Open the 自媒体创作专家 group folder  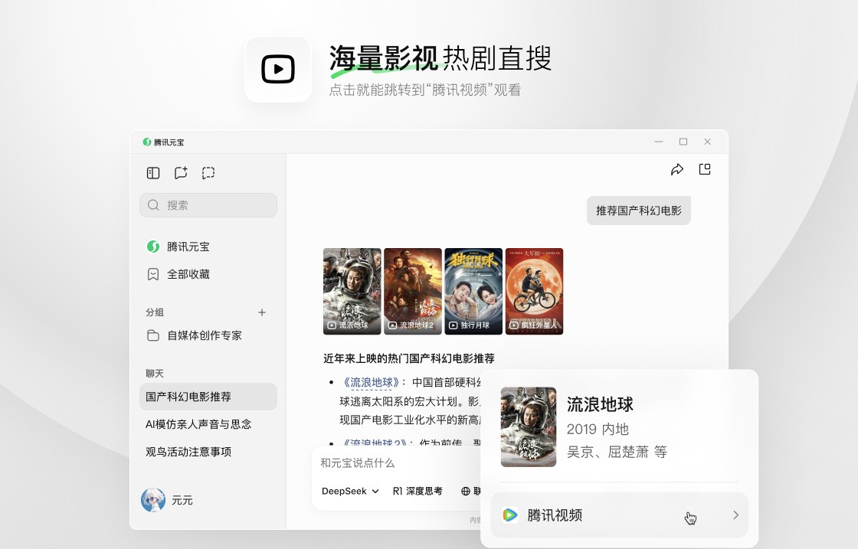click(x=204, y=335)
